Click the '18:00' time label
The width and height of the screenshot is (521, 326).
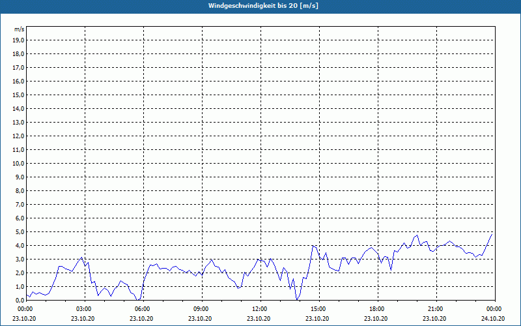coord(377,309)
